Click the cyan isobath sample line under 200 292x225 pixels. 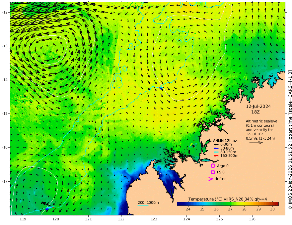[143, 205]
